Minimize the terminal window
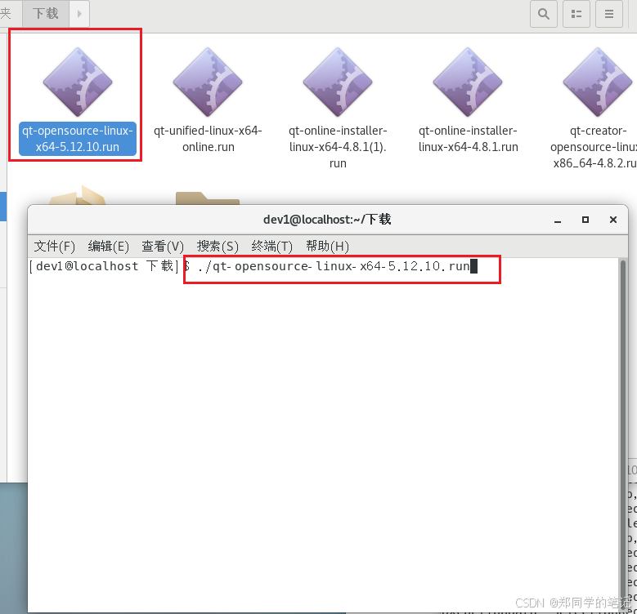Viewport: 637px width, 614px height. point(558,220)
